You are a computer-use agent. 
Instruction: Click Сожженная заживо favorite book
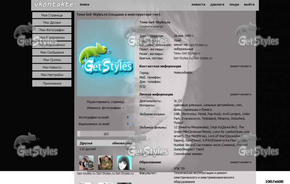pyautogui.click(x=188, y=154)
